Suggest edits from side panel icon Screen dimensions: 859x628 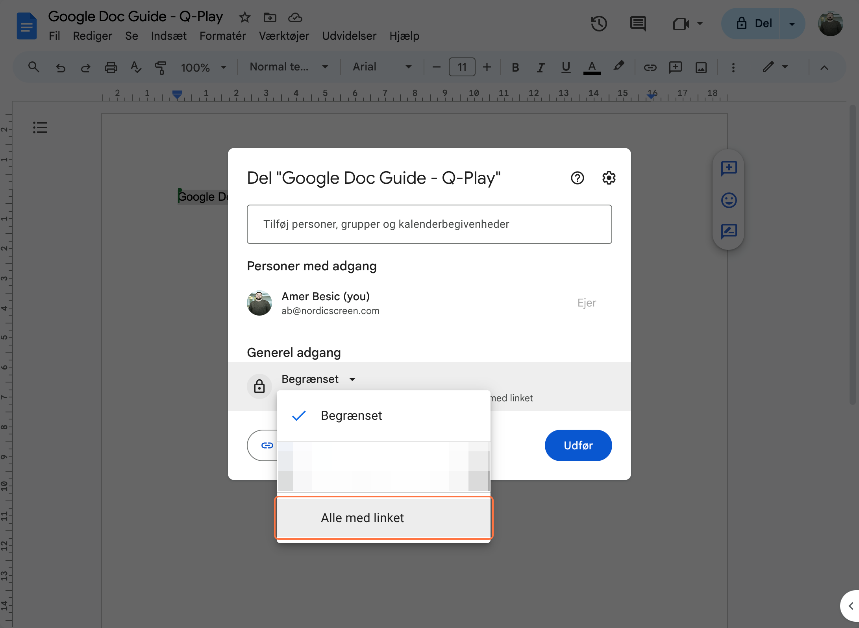(x=729, y=231)
